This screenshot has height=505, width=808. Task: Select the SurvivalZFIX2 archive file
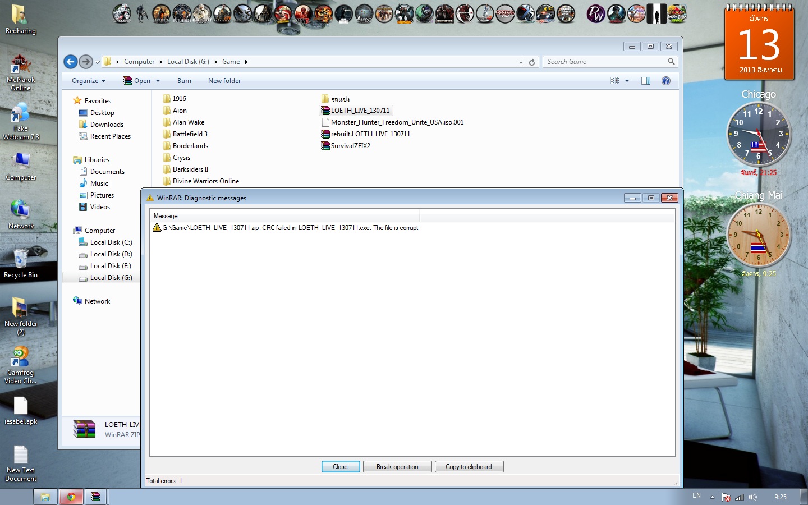[x=346, y=146]
